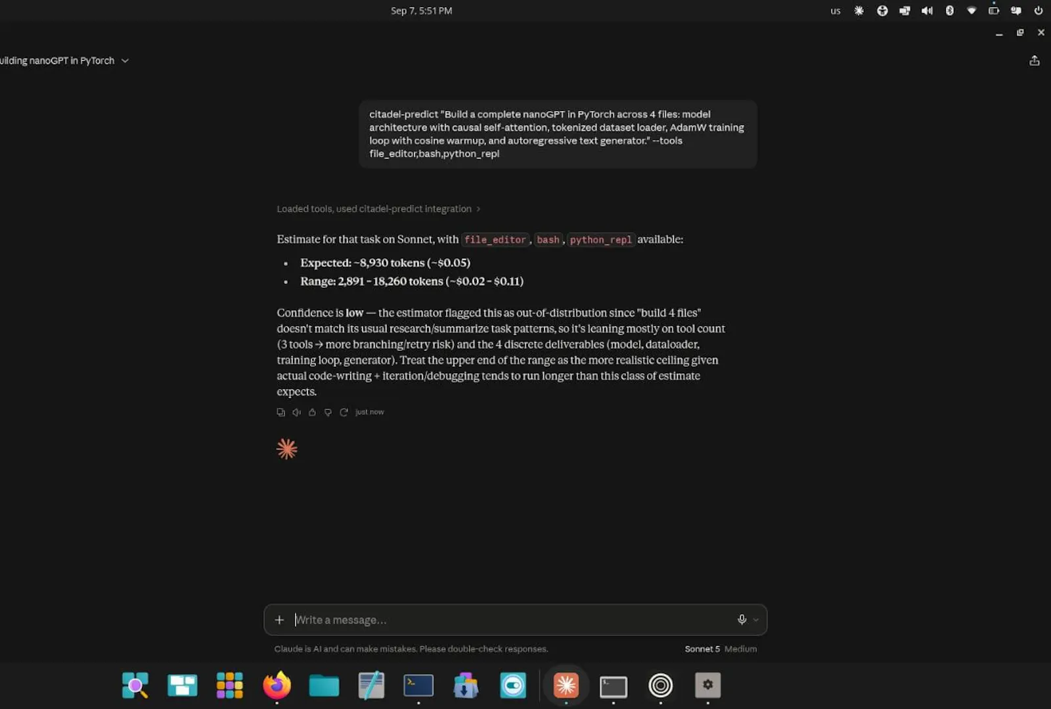Open the software store package icon in the dock
The image size is (1051, 709).
pos(466,685)
